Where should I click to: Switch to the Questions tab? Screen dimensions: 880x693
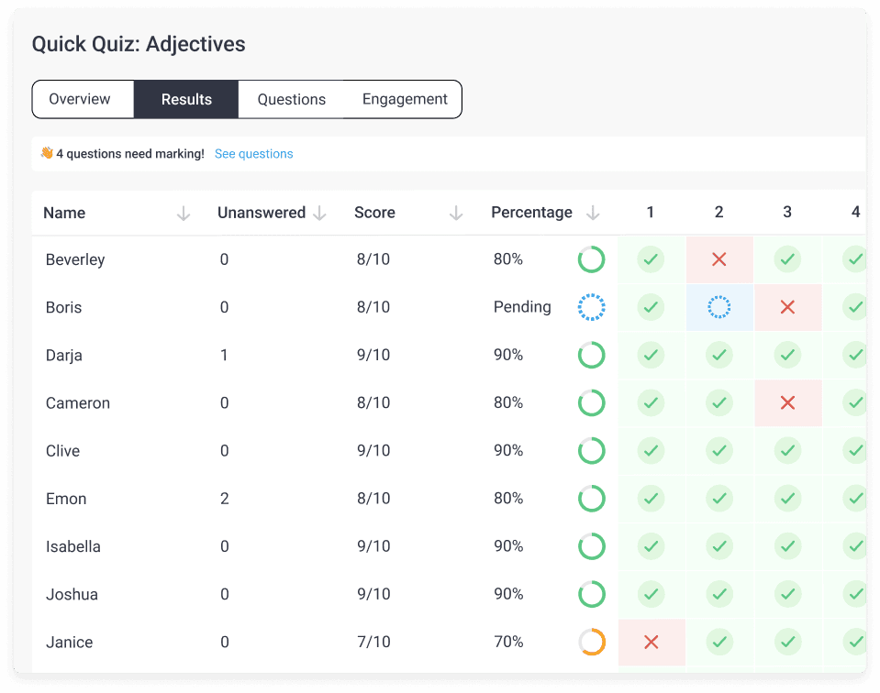[291, 99]
